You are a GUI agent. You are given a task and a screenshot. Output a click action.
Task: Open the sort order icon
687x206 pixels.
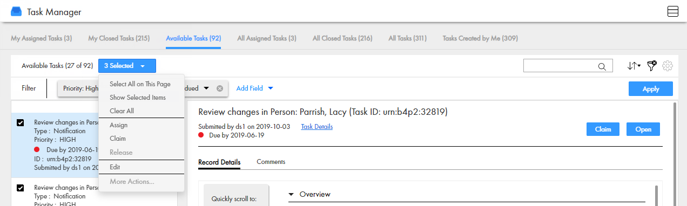click(x=634, y=66)
